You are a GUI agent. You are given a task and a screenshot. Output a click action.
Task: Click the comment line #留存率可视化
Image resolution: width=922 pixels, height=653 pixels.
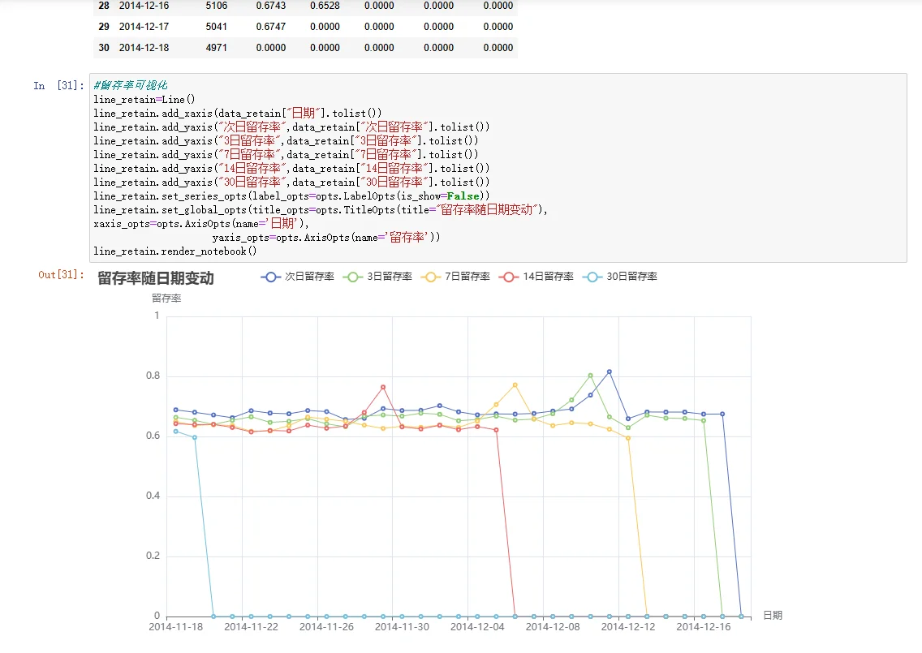click(x=131, y=85)
